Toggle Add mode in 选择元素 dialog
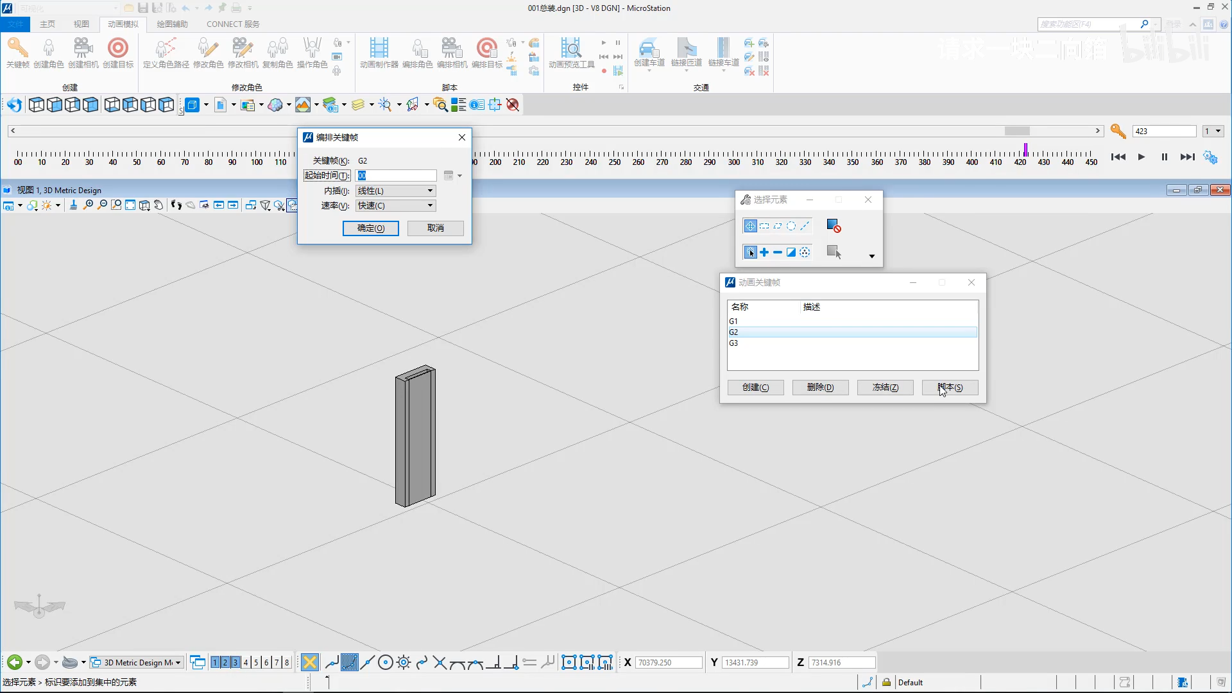The width and height of the screenshot is (1232, 693). (764, 252)
